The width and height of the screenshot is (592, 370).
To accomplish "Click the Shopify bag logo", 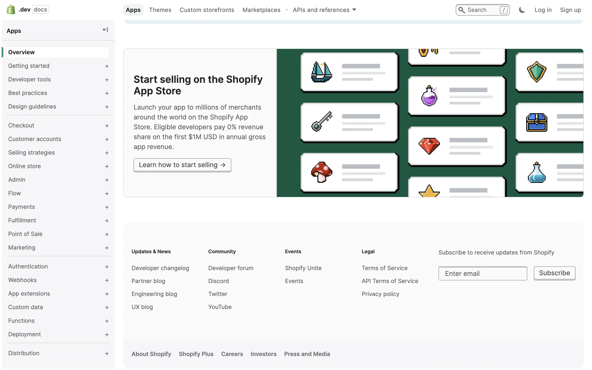I will coord(11,10).
